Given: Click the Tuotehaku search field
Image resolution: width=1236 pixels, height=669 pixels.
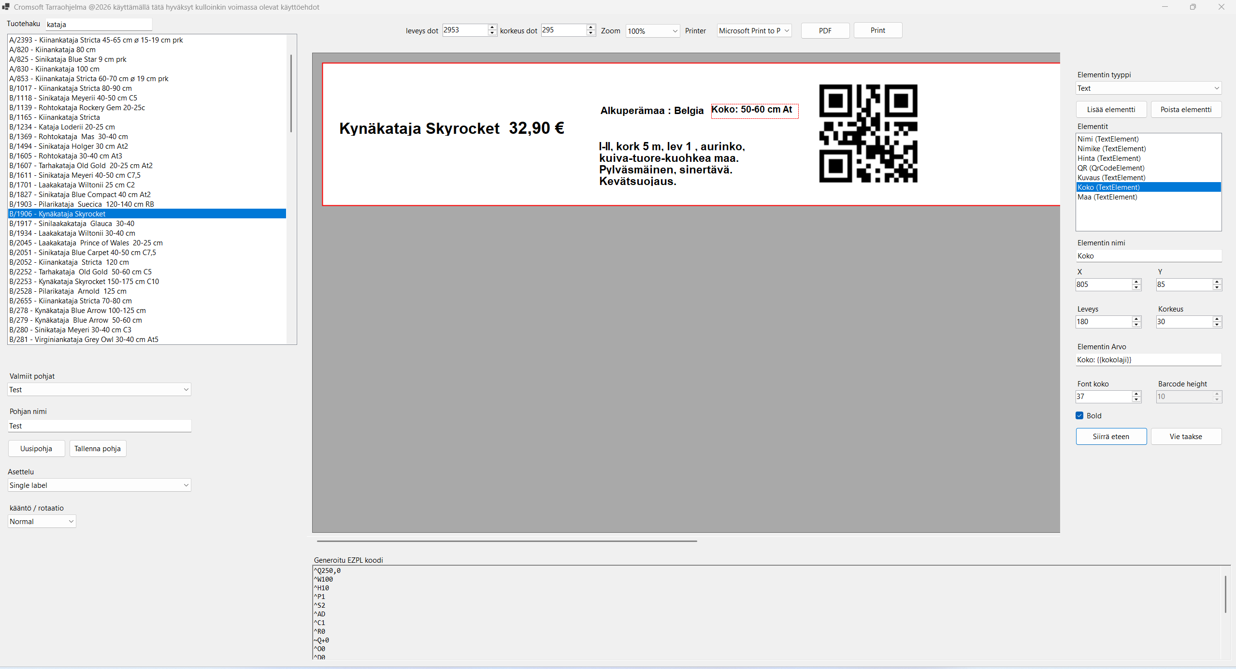Looking at the screenshot, I should click(99, 24).
